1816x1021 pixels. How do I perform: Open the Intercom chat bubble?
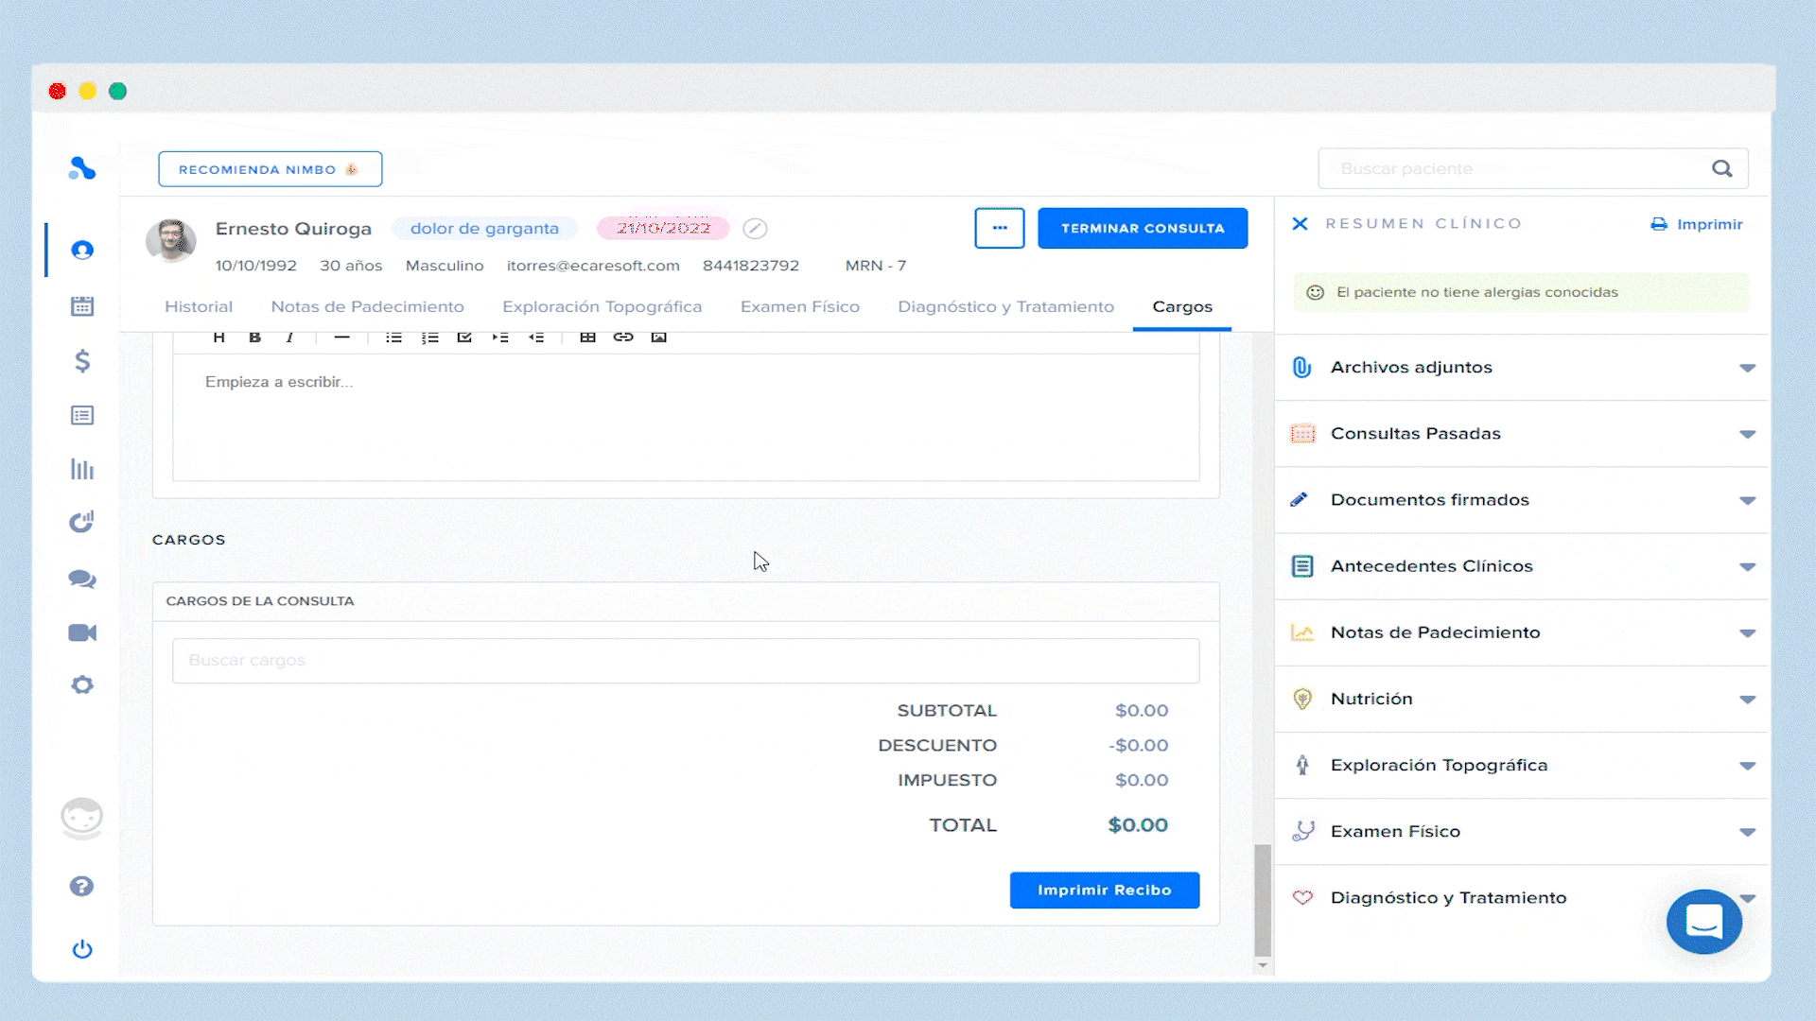pos(1704,922)
